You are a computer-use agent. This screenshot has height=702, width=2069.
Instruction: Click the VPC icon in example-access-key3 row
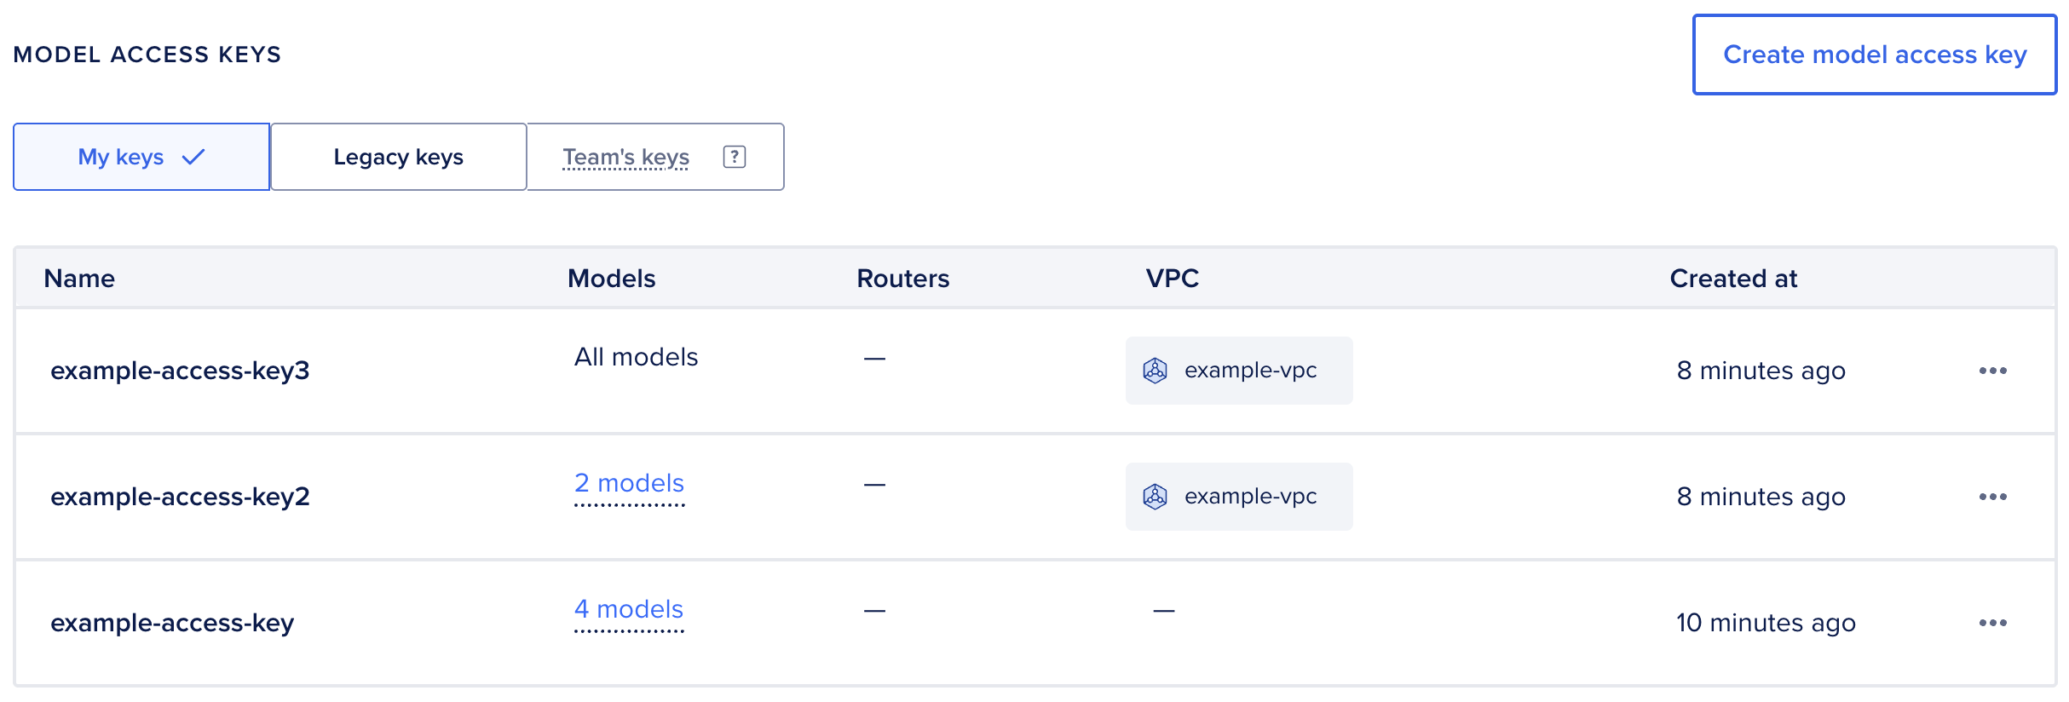[1156, 370]
